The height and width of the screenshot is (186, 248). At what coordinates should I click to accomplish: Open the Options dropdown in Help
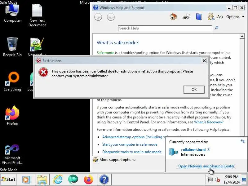pyautogui.click(x=235, y=17)
